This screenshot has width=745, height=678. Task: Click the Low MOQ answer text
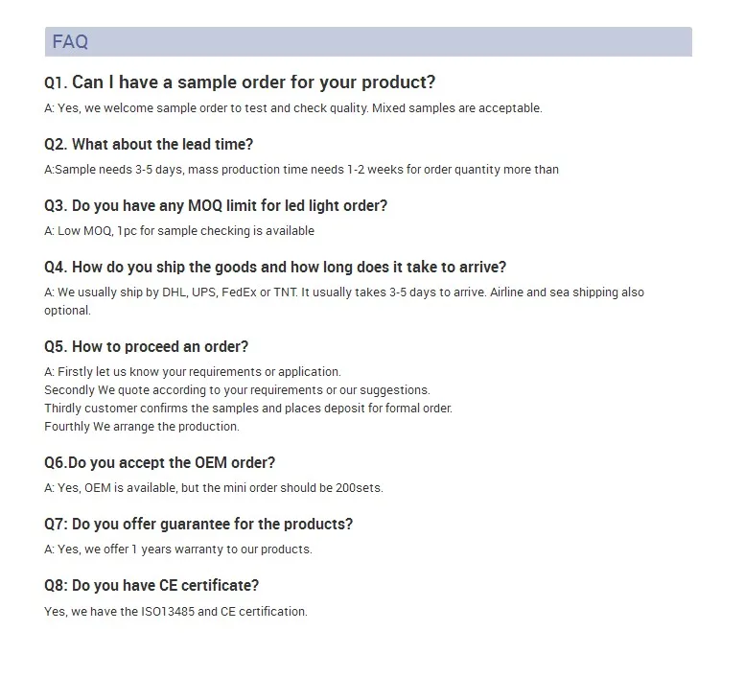179,231
